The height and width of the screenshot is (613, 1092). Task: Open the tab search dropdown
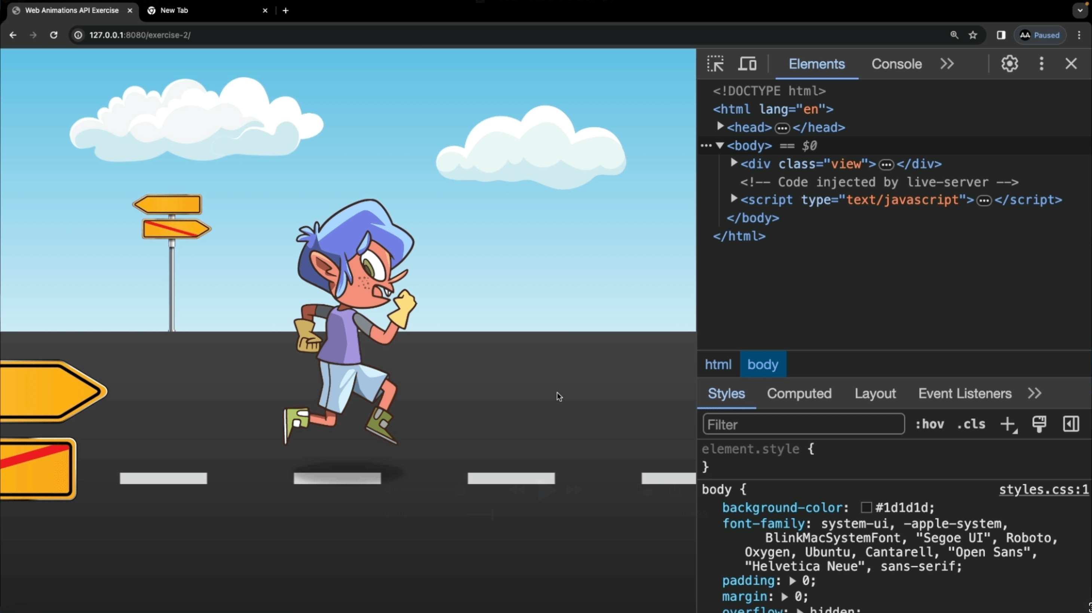coord(1080,10)
